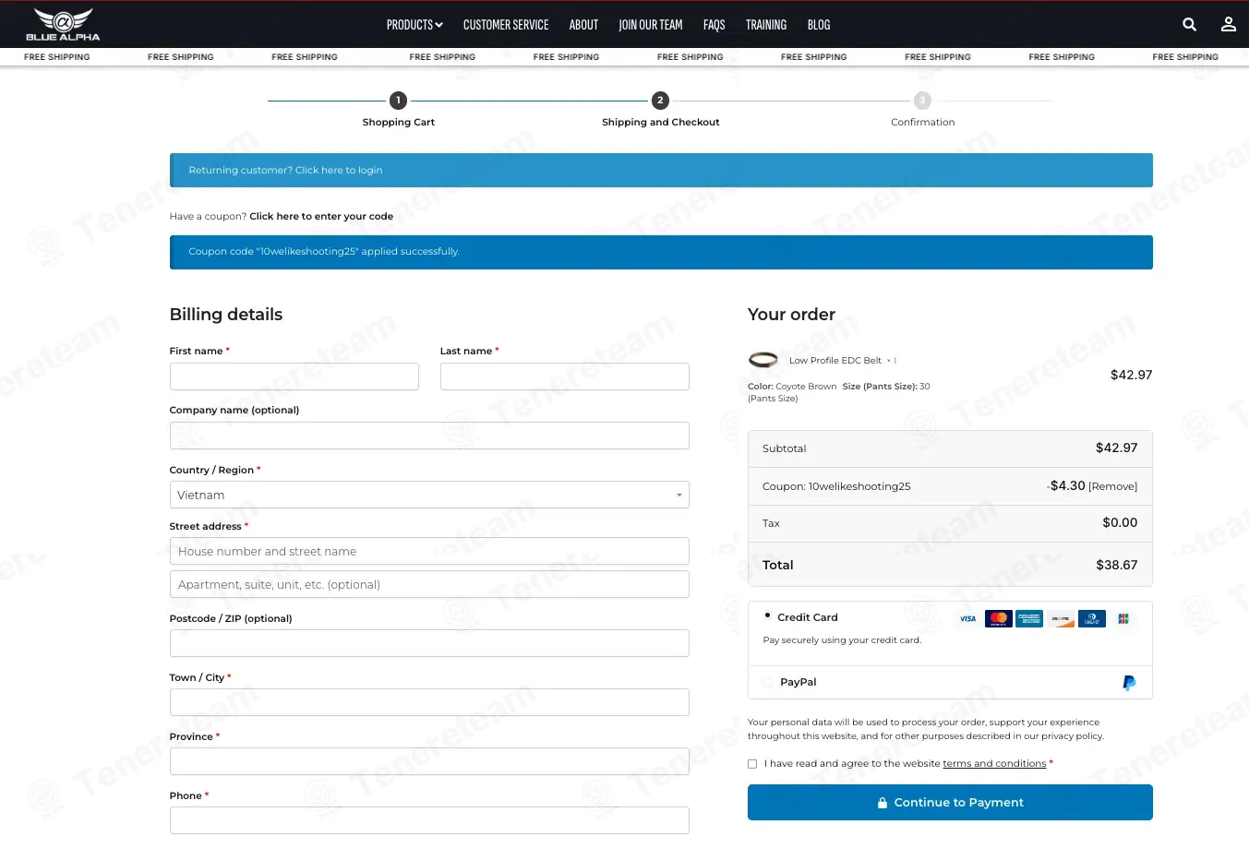Click the Visa card icon
The image size is (1249, 848).
tap(967, 618)
